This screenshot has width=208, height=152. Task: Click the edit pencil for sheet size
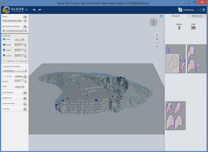pyautogui.click(x=4, y=31)
